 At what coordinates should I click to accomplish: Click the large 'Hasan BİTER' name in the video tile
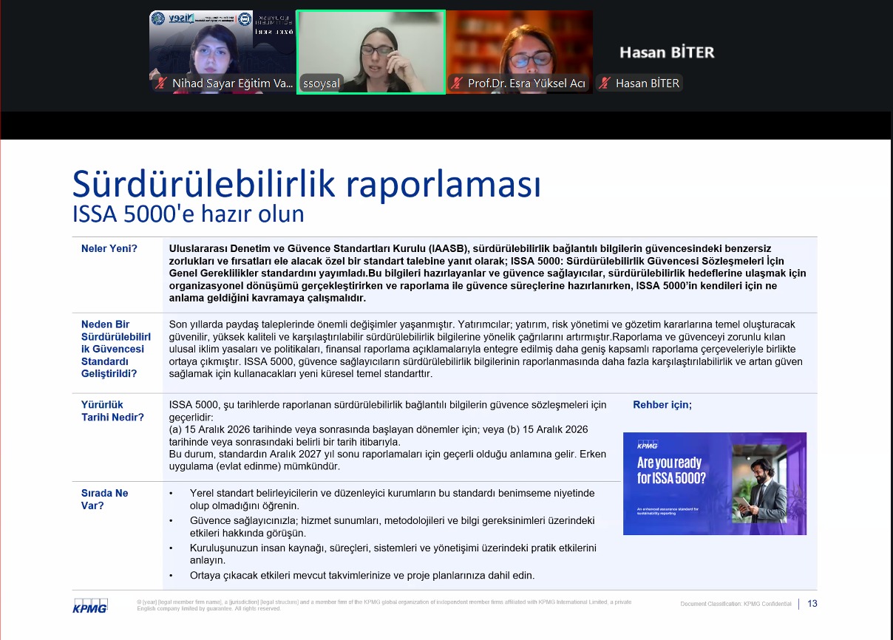pyautogui.click(x=667, y=52)
